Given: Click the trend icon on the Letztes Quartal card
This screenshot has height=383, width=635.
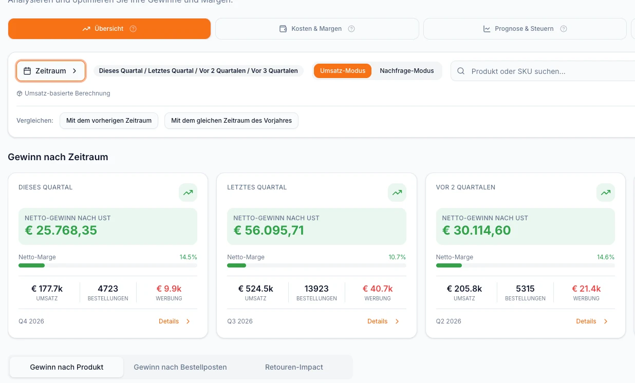Looking at the screenshot, I should tap(397, 193).
